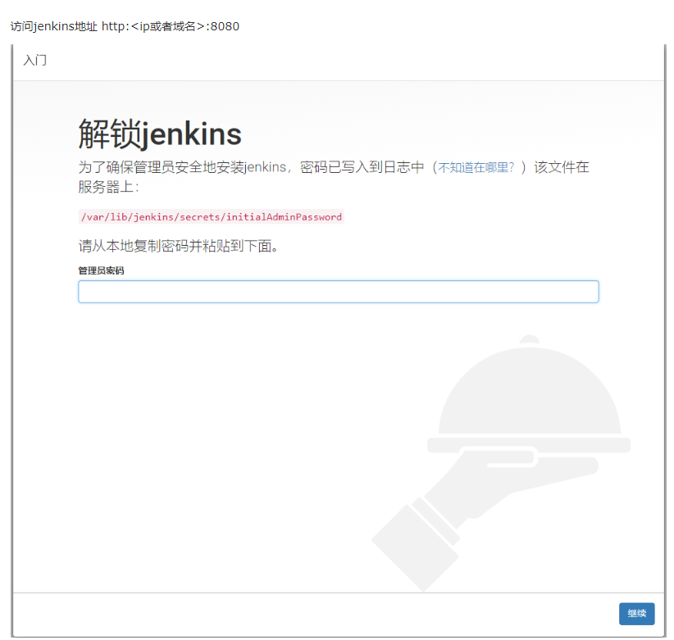Click the 管理员密码 field label
Image resolution: width=674 pixels, height=640 pixels.
(x=101, y=270)
